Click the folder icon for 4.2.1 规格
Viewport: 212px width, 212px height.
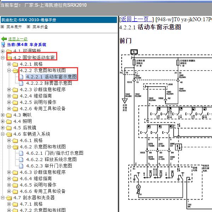[15, 64]
